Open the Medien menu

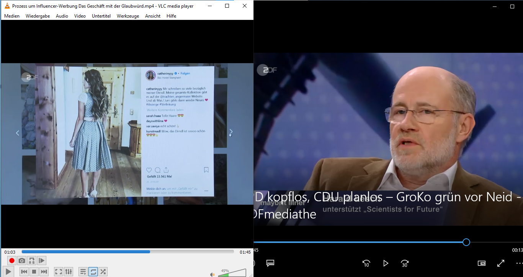[x=12, y=16]
